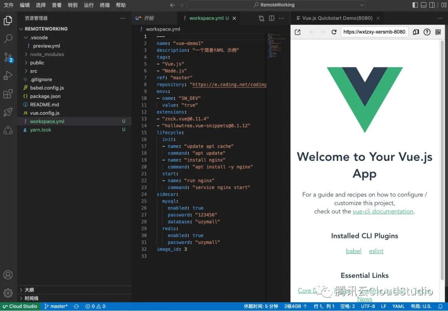Expand the src folder
Viewport: 448px width, 311px height.
[26, 71]
